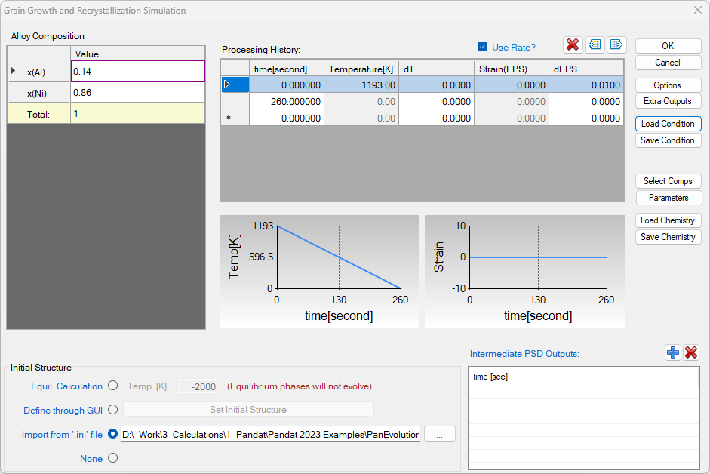Screen dimensions: 710x474
Task: Click the export table icon above Processing History
Action: point(616,45)
